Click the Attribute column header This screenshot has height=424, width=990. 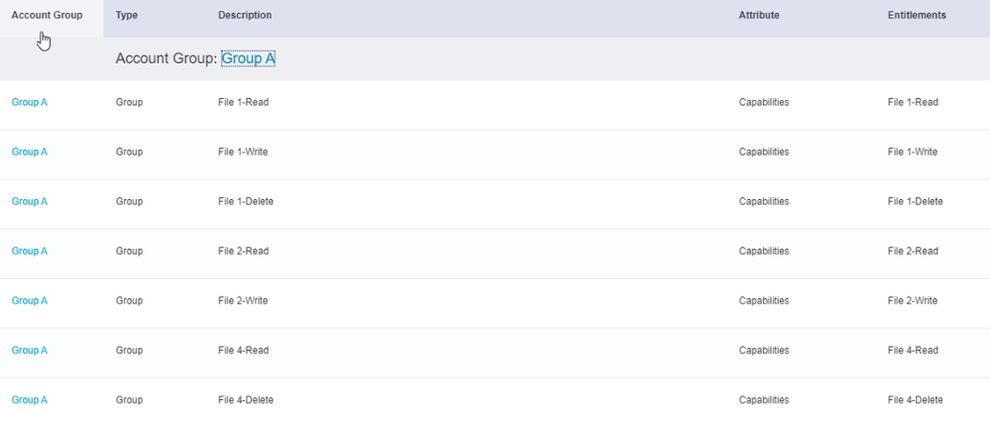coord(759,16)
